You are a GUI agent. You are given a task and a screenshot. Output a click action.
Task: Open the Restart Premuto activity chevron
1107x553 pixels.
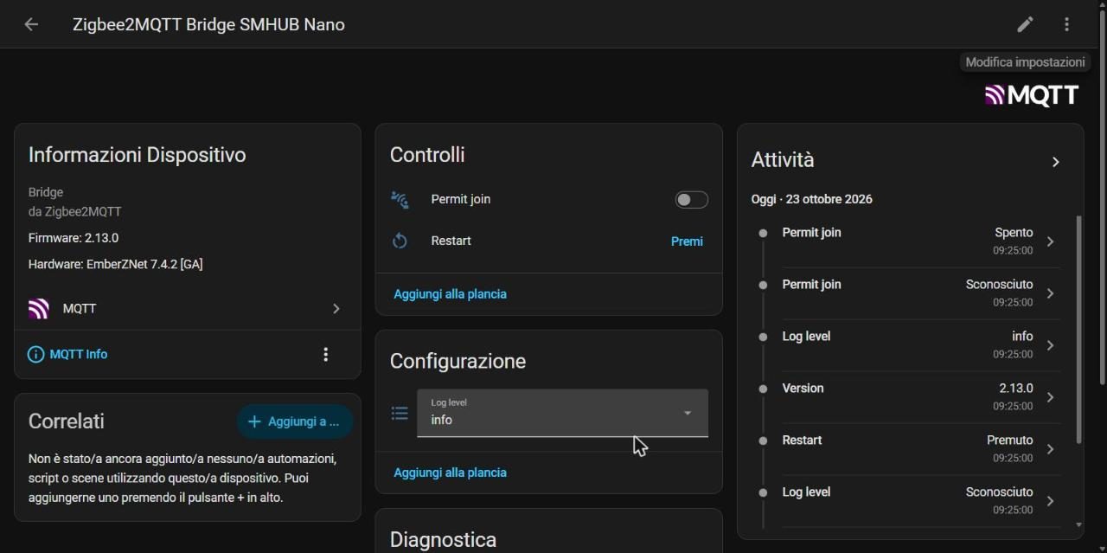pos(1050,449)
